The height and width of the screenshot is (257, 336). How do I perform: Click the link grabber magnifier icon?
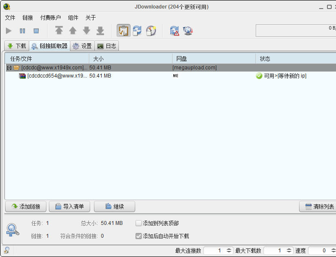click(x=12, y=230)
